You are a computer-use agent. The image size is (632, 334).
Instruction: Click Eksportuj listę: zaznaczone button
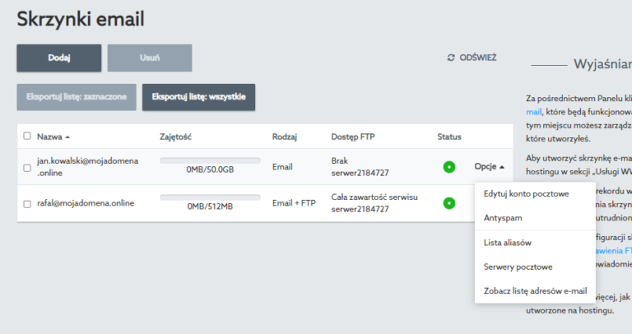(77, 97)
